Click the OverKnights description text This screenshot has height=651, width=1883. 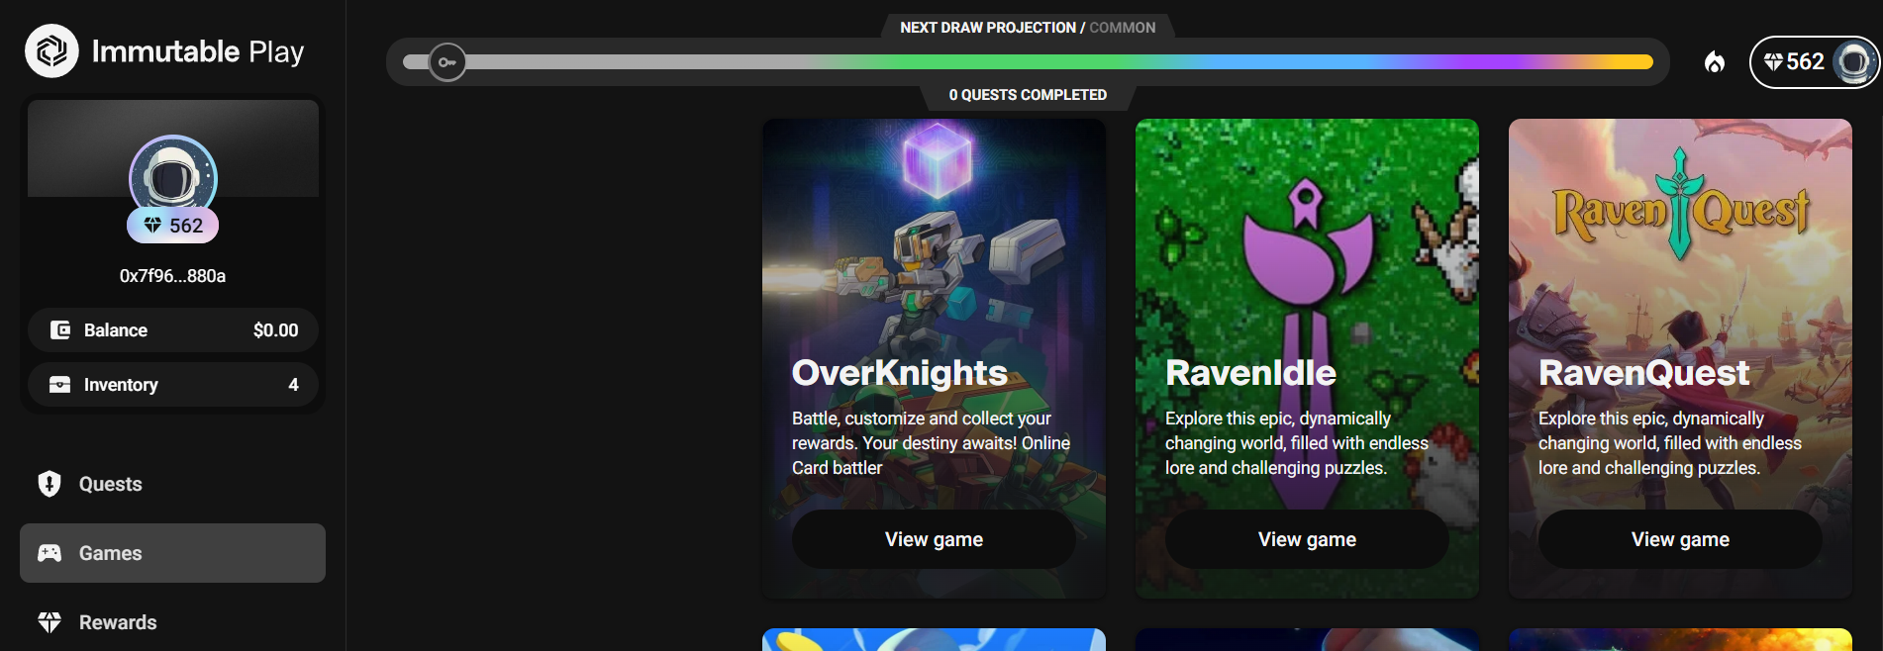coord(931,443)
